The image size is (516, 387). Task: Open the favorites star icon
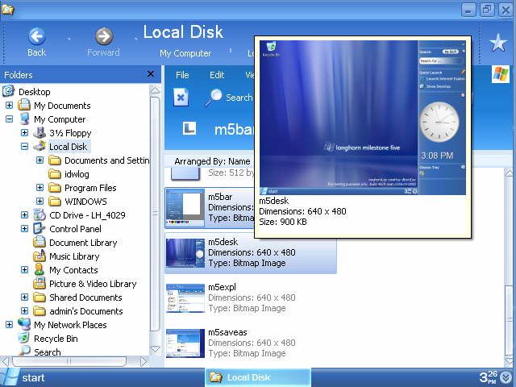498,43
